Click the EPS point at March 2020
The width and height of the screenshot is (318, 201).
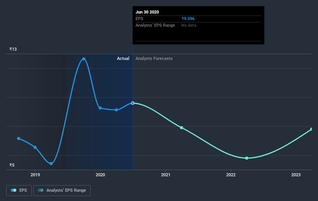[x=117, y=110]
